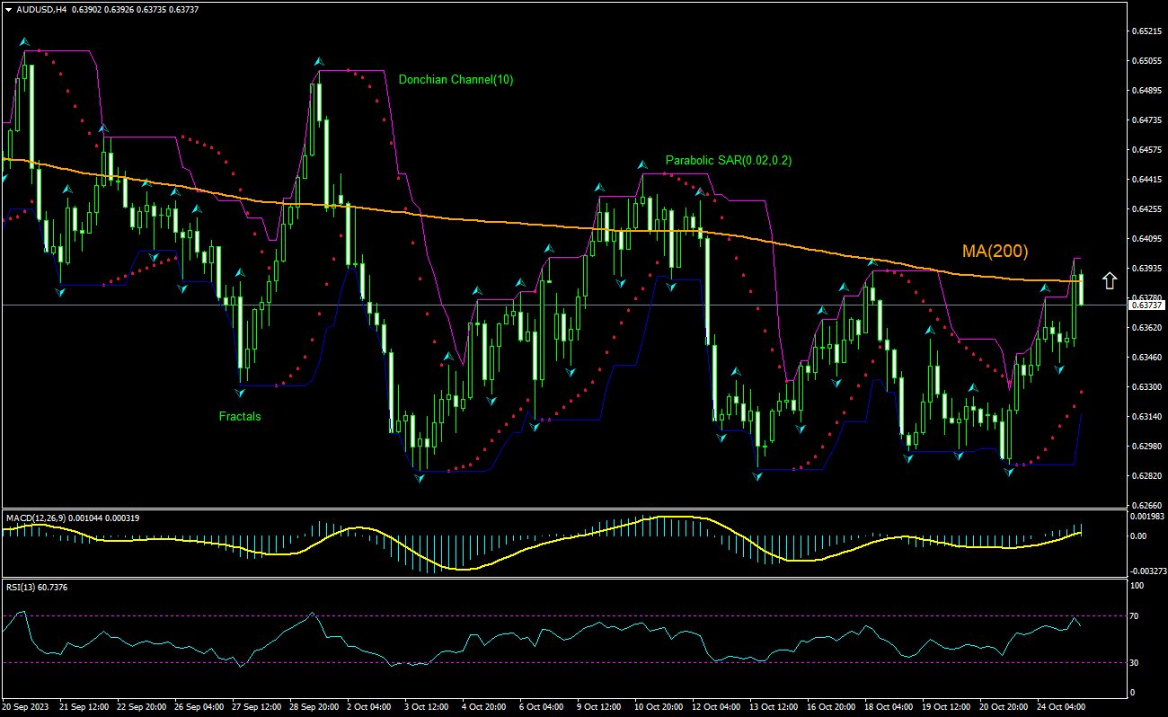This screenshot has width=1168, height=717.
Task: Expand the AUDUSD symbol dropdown triangle
Action: [x=9, y=12]
